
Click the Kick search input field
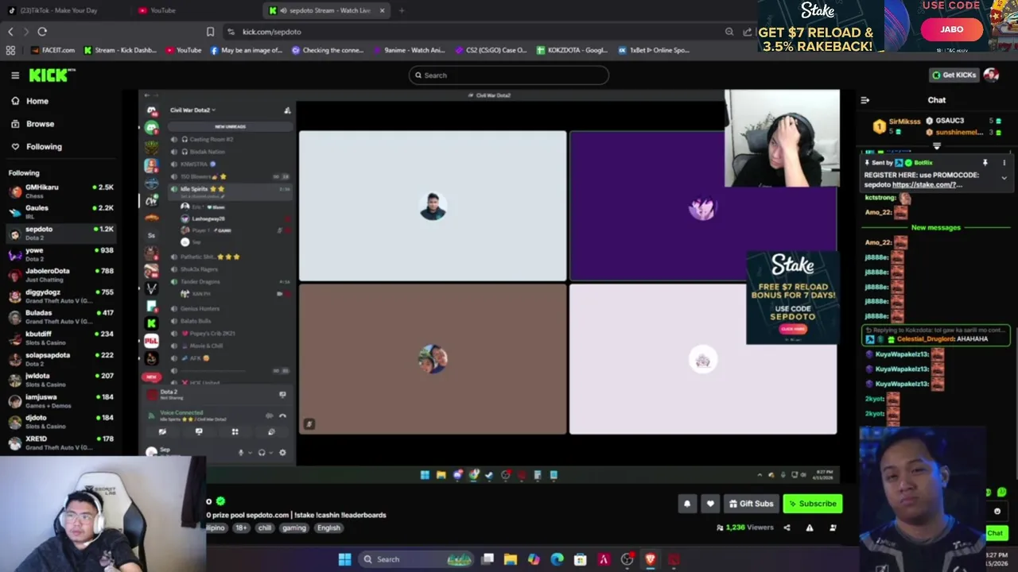[x=509, y=75]
